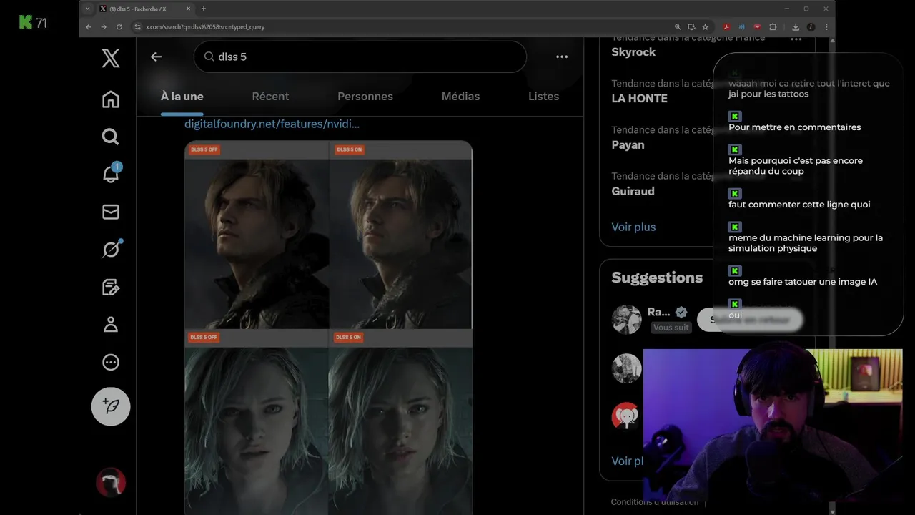Click the browser Back arrow
Viewport: 915px width, 515px height.
tap(89, 26)
